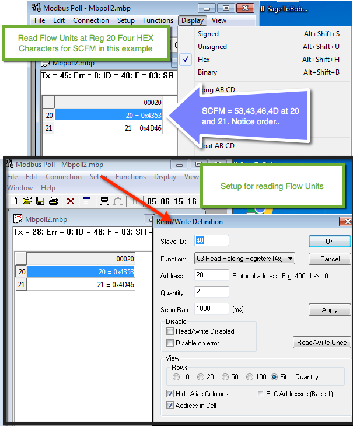Select cell 20 = 0x4353 in the Tx = 45 window
This screenshot has width=353, height=426.
tap(109, 115)
